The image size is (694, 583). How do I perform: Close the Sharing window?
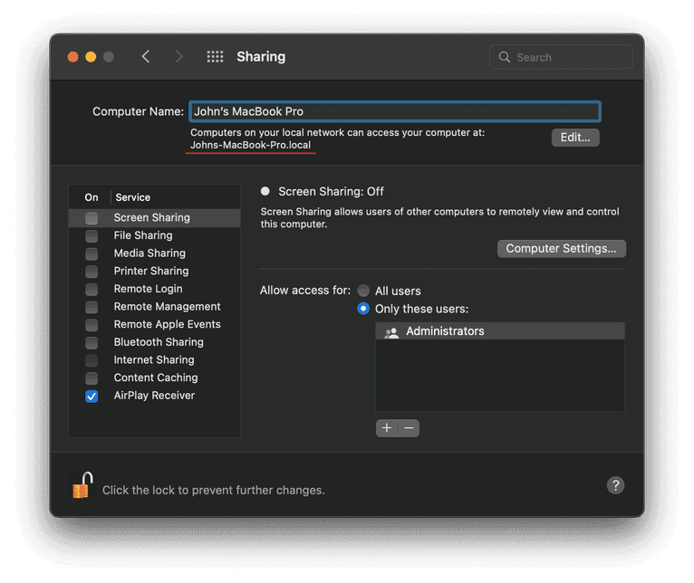point(73,57)
